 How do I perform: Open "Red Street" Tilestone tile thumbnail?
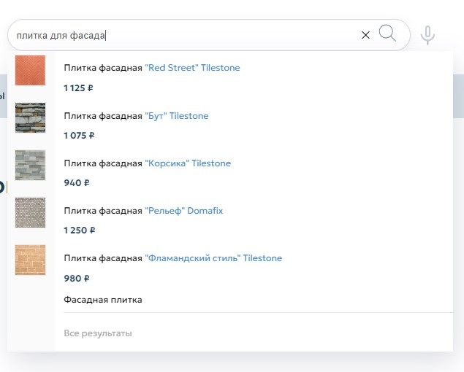click(x=30, y=70)
